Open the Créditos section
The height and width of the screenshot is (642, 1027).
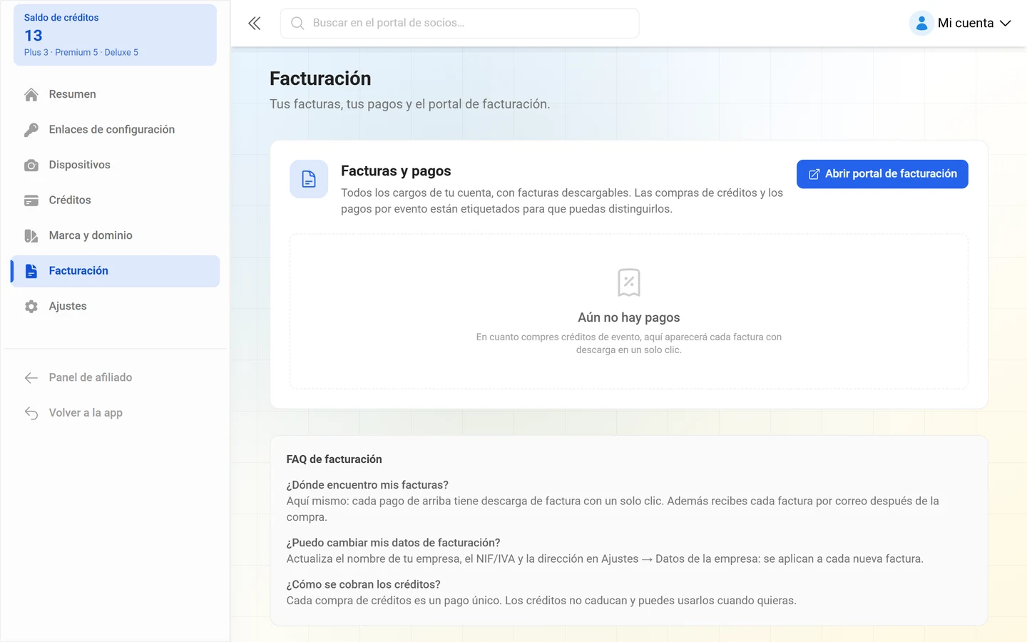[115, 200]
